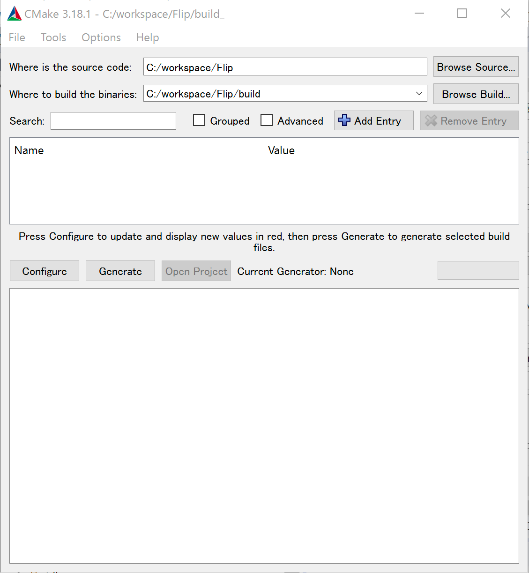This screenshot has height=573, width=529.
Task: Focus the Search input field
Action: pos(113,121)
